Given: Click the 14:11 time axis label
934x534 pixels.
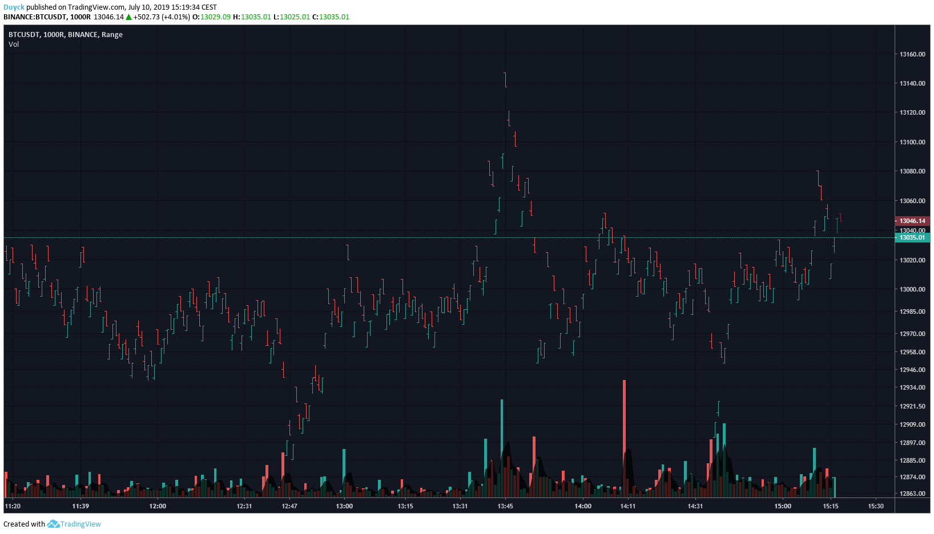Looking at the screenshot, I should (628, 506).
